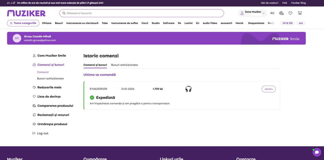Open Tobe category

105,23
